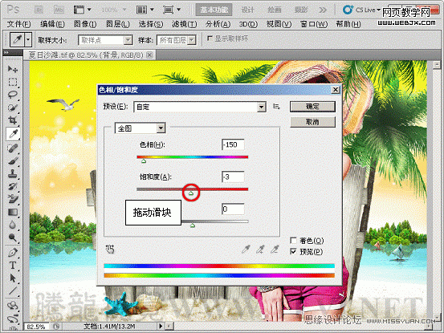Open the 滤镜(T) menu
The height and width of the screenshot is (333, 444).
point(185,24)
